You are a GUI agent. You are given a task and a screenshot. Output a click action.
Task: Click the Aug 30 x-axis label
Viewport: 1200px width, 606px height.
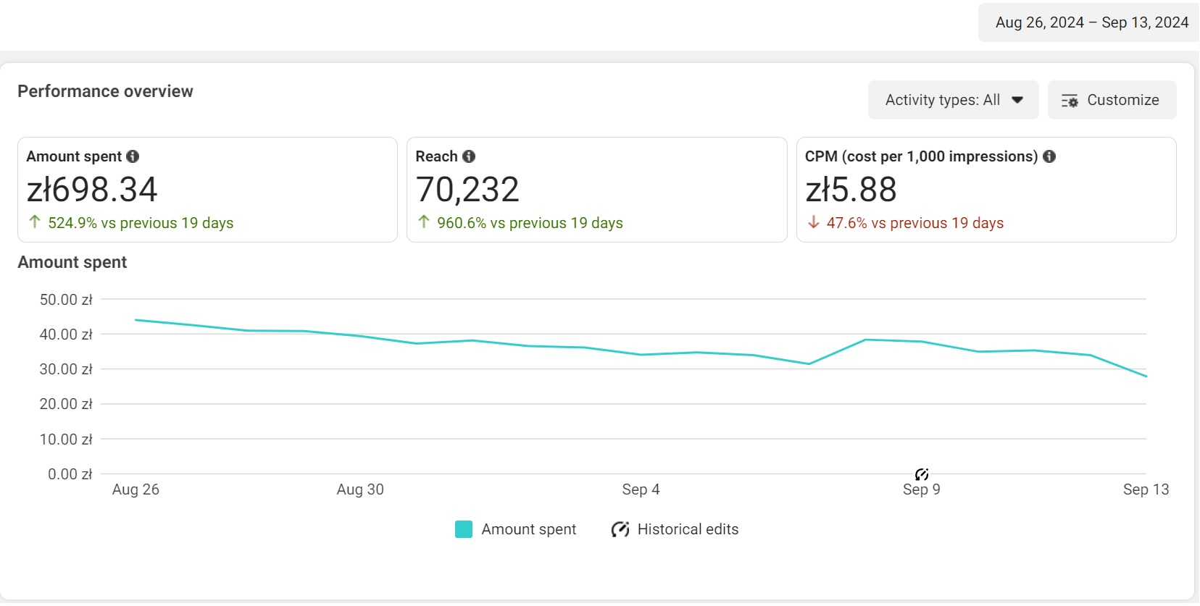pyautogui.click(x=360, y=489)
